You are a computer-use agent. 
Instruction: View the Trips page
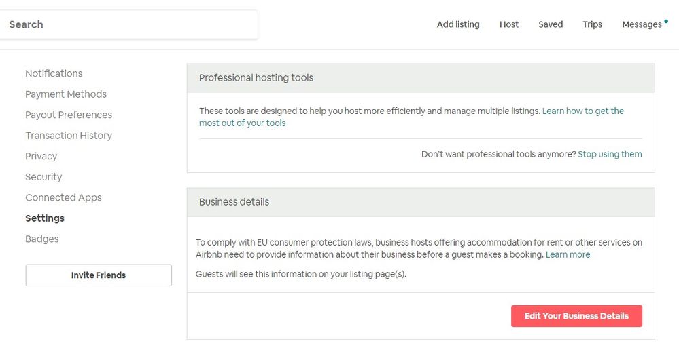point(592,24)
